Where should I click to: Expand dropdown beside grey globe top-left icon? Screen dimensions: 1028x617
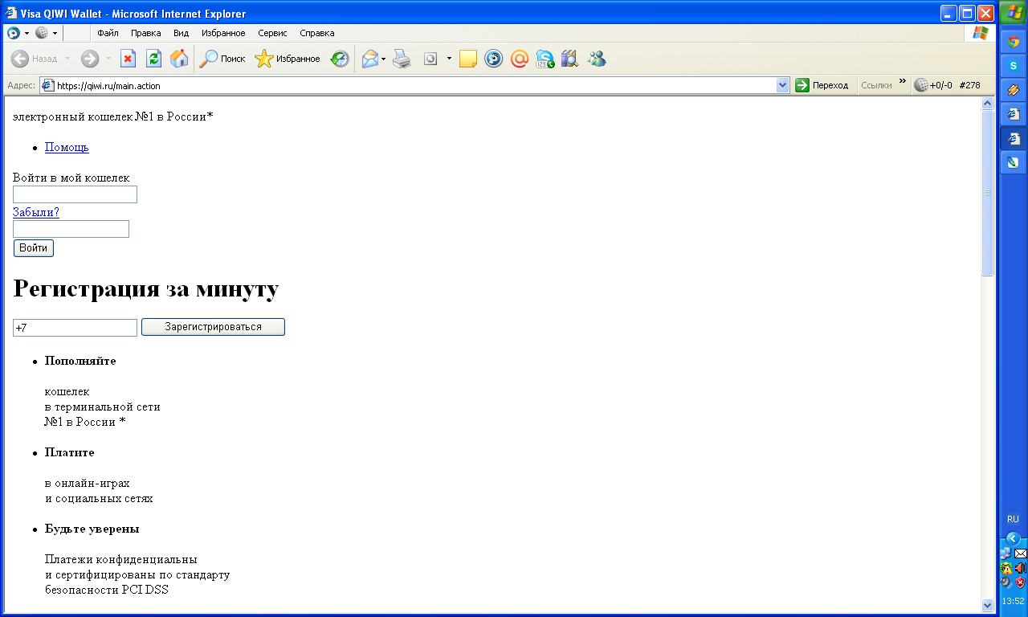click(55, 33)
